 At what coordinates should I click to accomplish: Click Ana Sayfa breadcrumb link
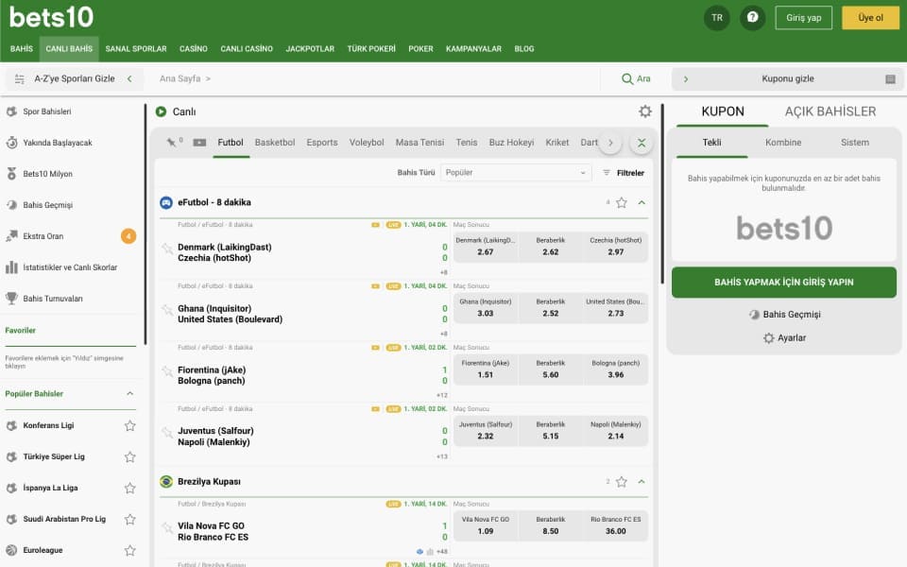click(180, 78)
